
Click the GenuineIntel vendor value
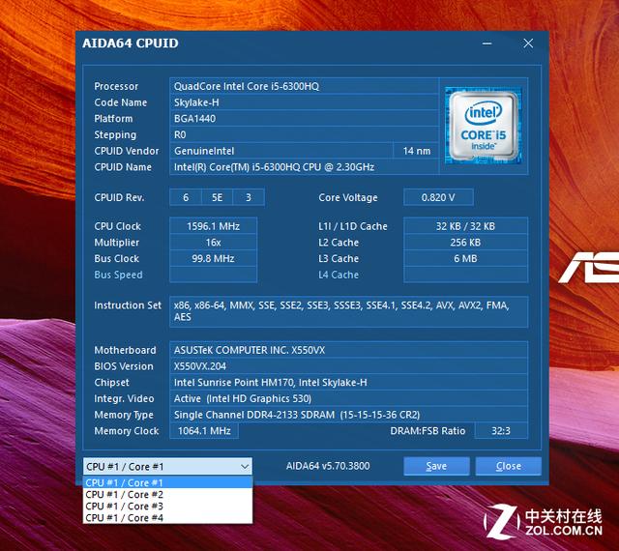point(281,151)
